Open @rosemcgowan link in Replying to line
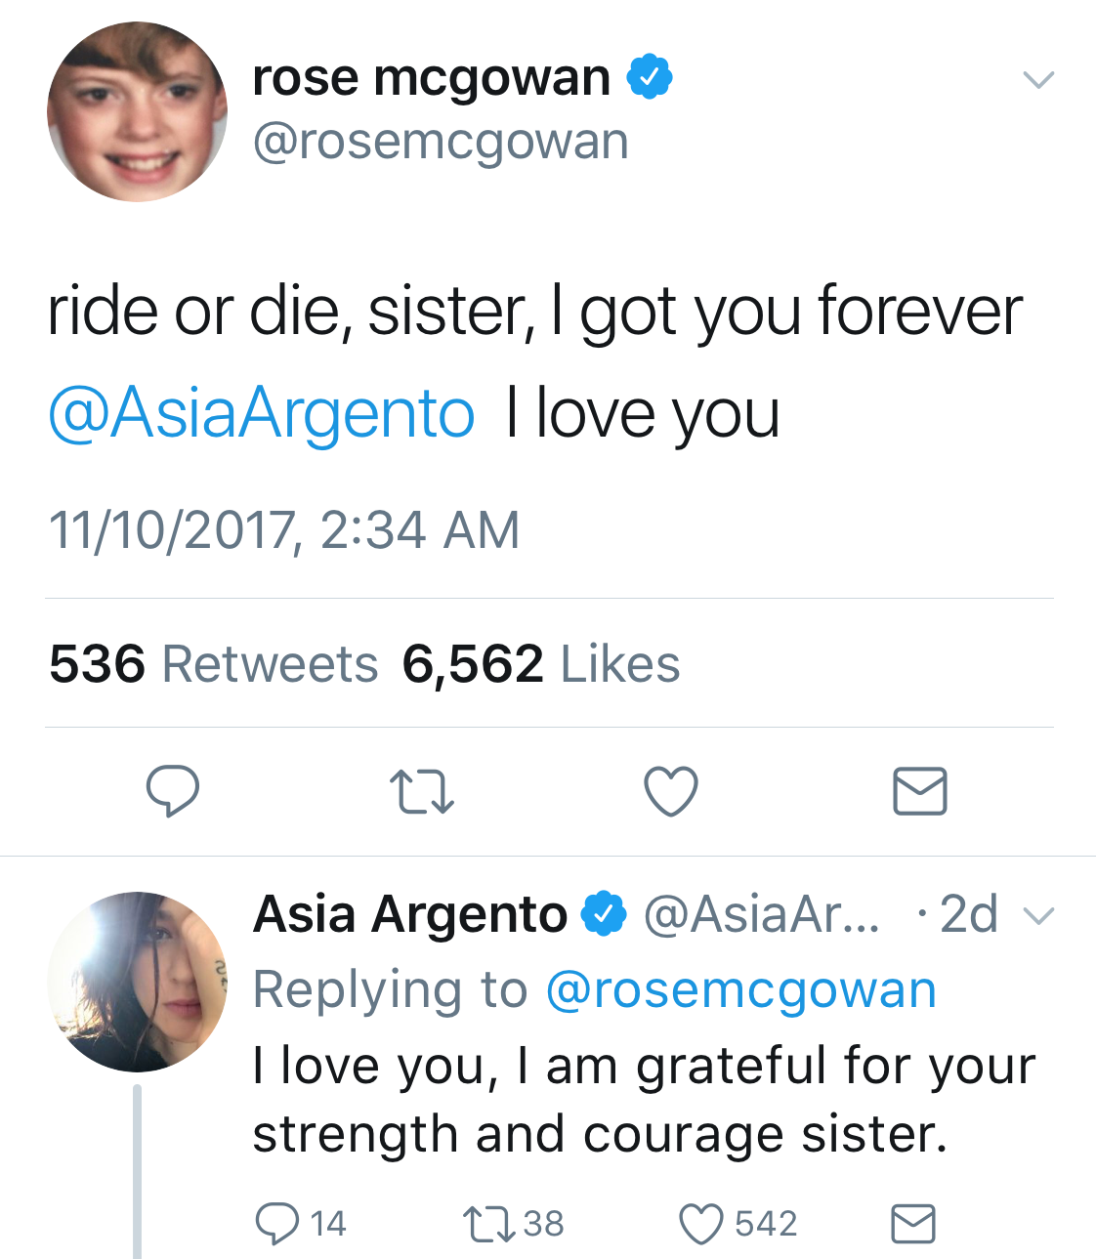Viewport: 1096px width, 1259px height. [x=740, y=989]
